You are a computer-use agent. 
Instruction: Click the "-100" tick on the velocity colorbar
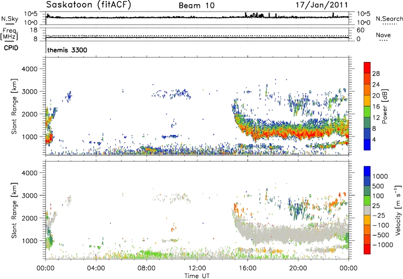click(x=381, y=225)
